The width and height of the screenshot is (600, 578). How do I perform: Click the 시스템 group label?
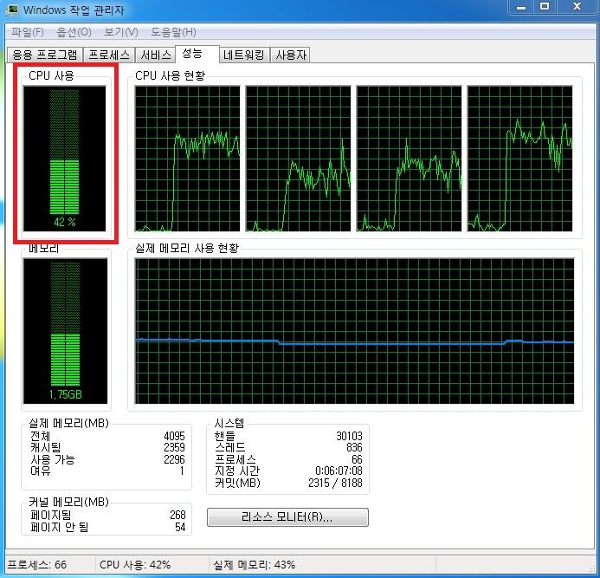pos(229,423)
